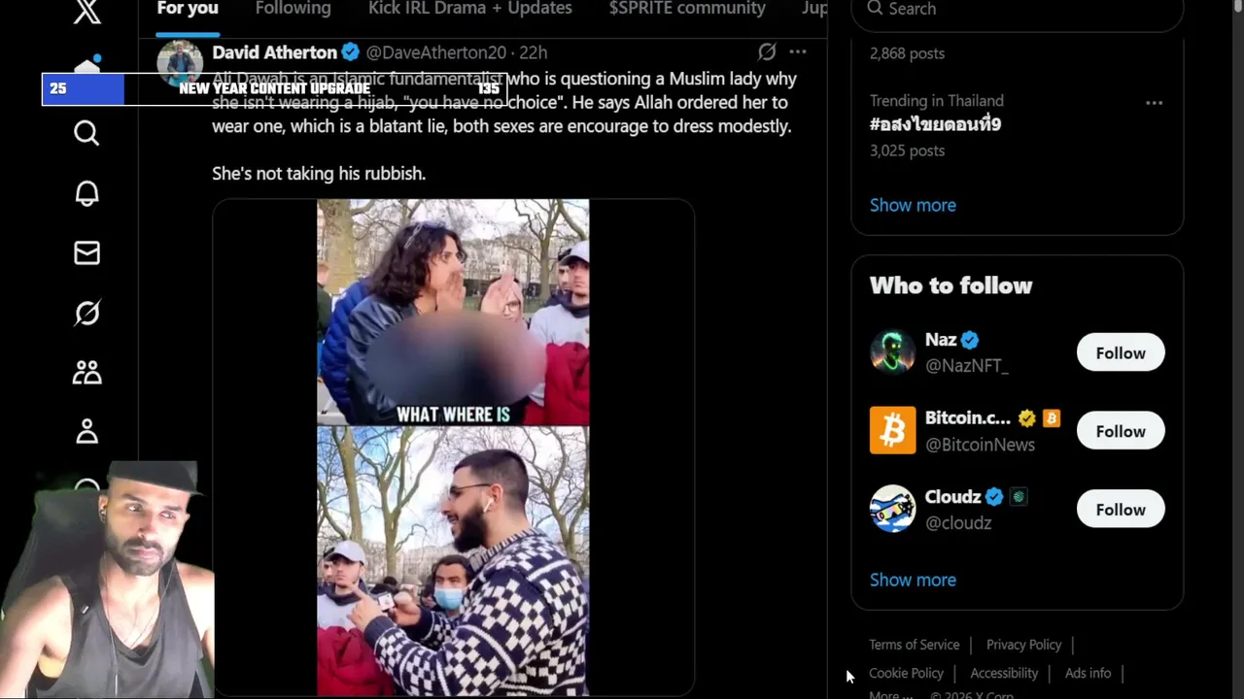
Task: Open Notifications bell icon
Action: [x=86, y=193]
